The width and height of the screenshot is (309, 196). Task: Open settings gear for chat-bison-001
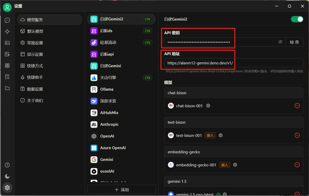click(x=208, y=106)
